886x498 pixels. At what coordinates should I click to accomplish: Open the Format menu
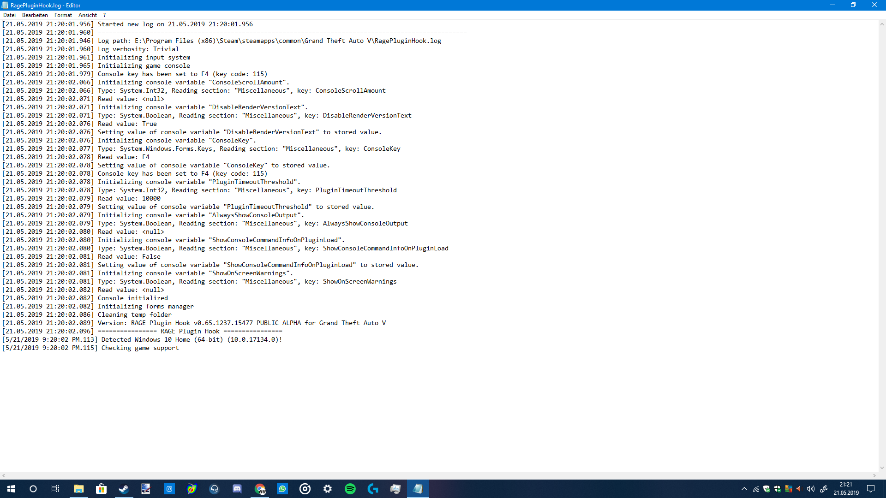point(63,15)
